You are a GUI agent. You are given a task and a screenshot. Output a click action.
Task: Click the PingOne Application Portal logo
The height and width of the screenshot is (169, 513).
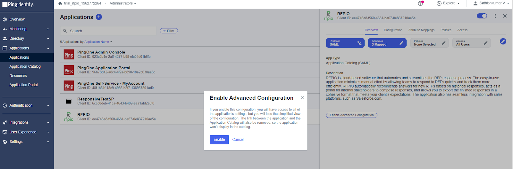69,70
